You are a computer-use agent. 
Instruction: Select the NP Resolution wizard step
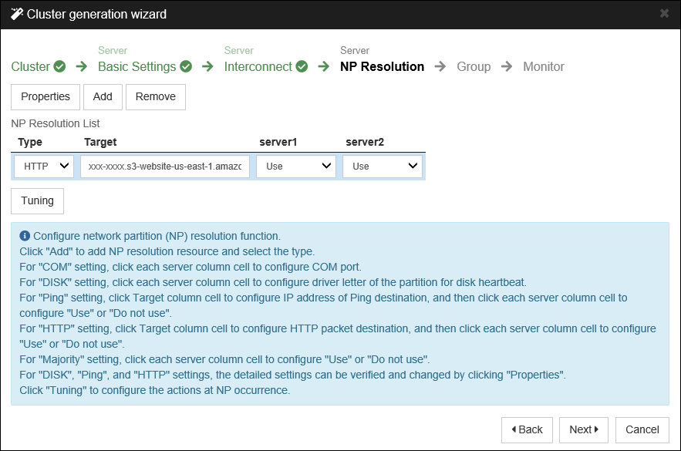click(x=380, y=66)
